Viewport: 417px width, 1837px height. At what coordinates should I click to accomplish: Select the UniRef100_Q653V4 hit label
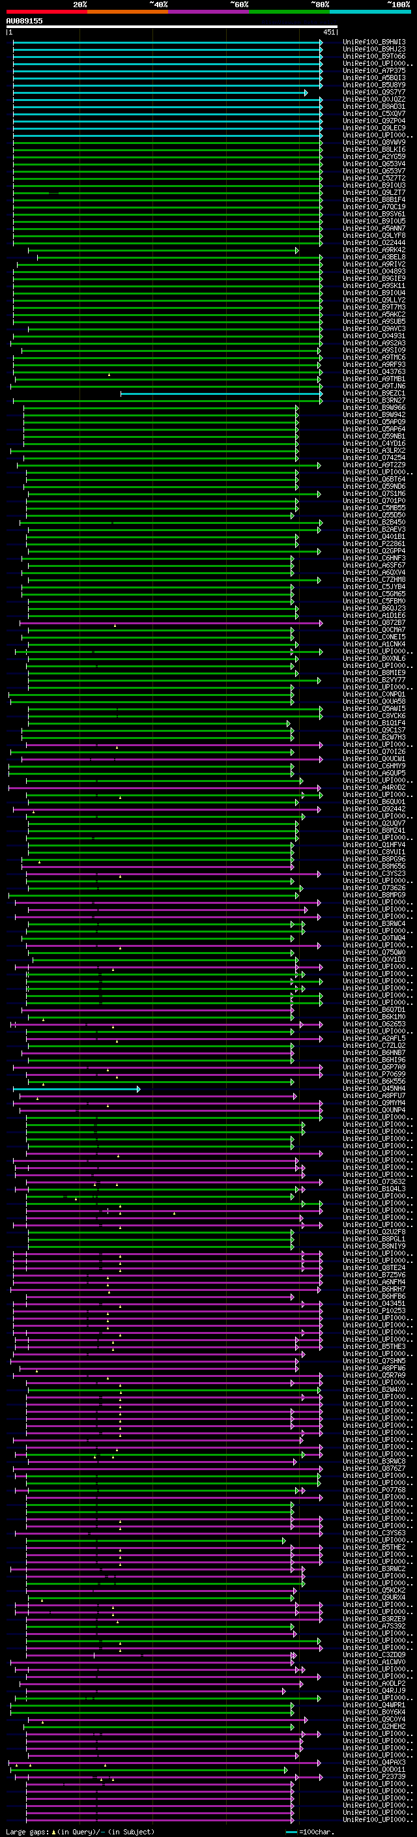coord(374,164)
